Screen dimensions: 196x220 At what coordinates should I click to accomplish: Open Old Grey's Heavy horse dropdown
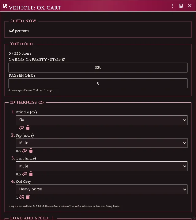(x=101, y=189)
